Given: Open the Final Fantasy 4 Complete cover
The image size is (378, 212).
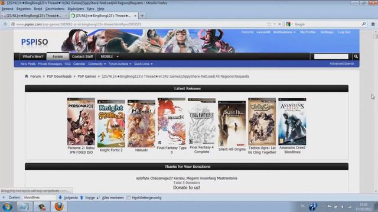Looking at the screenshot, I should [202, 121].
